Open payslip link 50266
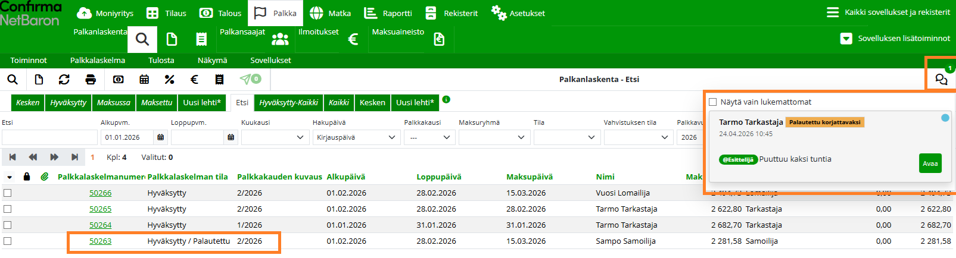The width and height of the screenshot is (956, 258). 100,193
